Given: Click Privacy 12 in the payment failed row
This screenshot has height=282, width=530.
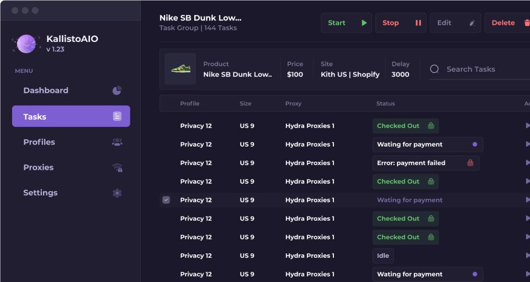Looking at the screenshot, I should pos(196,163).
